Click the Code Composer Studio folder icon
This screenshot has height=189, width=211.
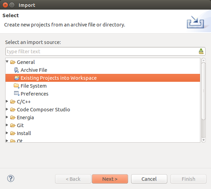(13, 110)
